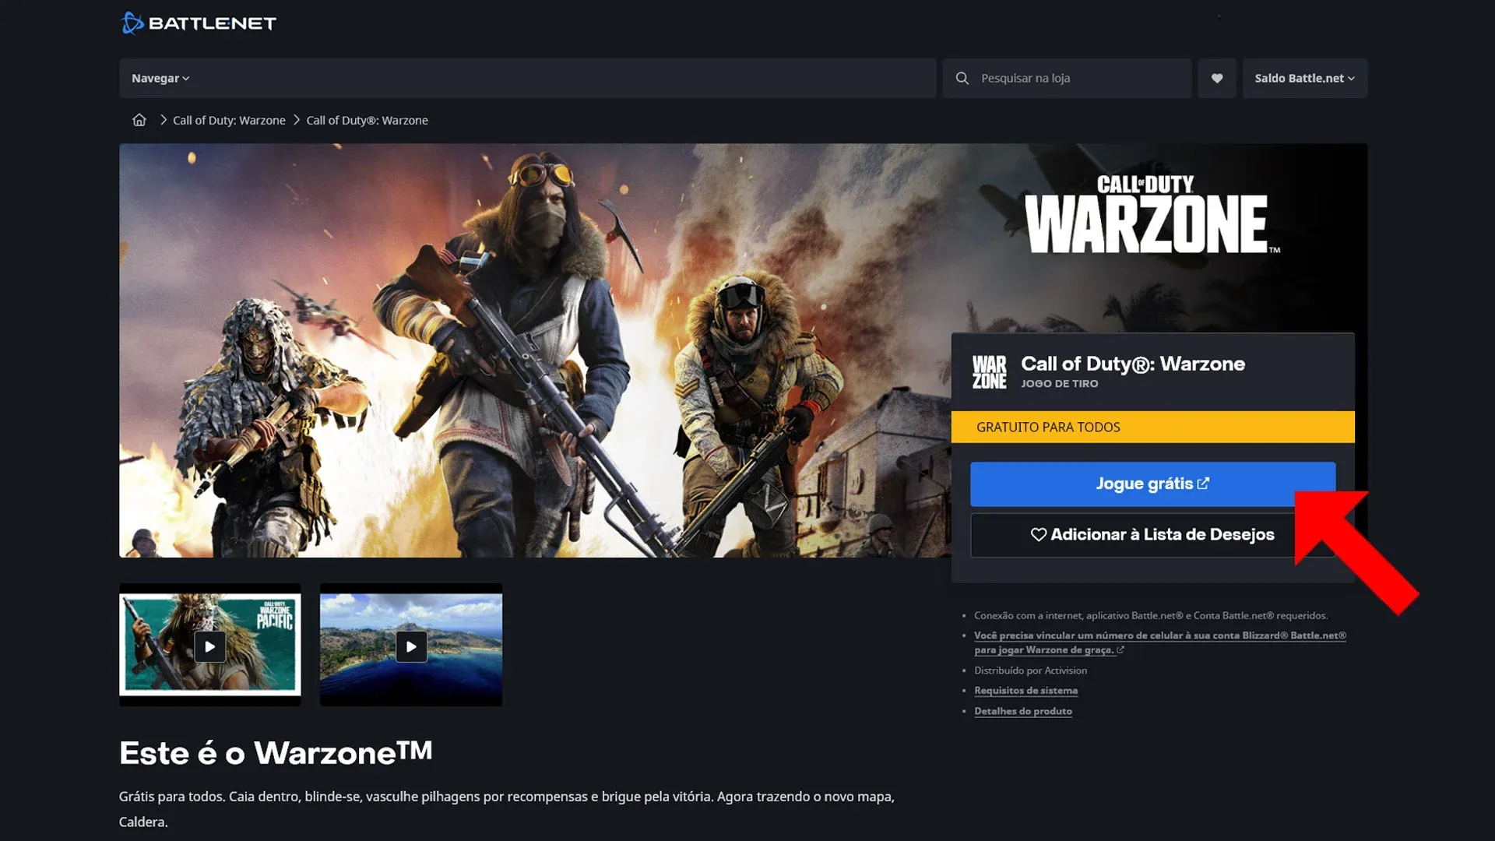Viewport: 1495px width, 841px height.
Task: Navigate to Call of Duty Warzone breadcrumb
Action: point(229,120)
